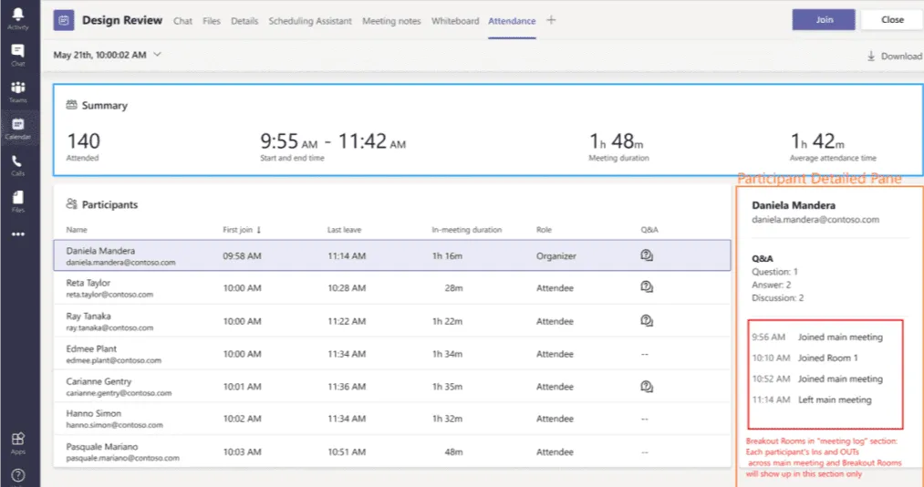
Task: Open Chat in the left sidebar
Action: [17, 55]
